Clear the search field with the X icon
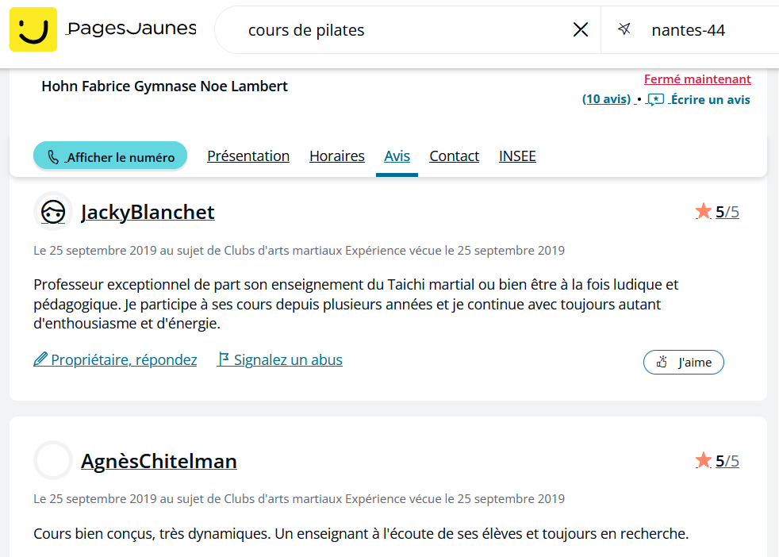779x557 pixels. (580, 30)
